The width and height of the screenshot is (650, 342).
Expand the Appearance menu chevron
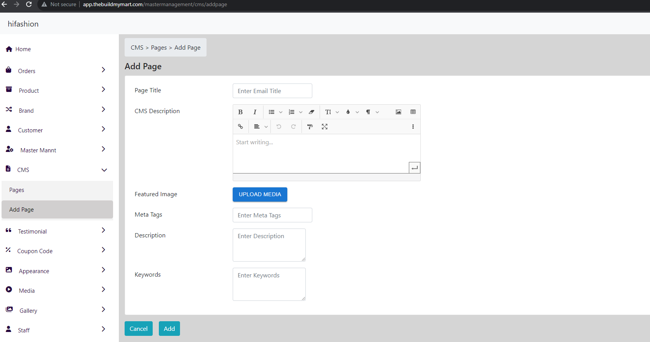click(x=103, y=270)
